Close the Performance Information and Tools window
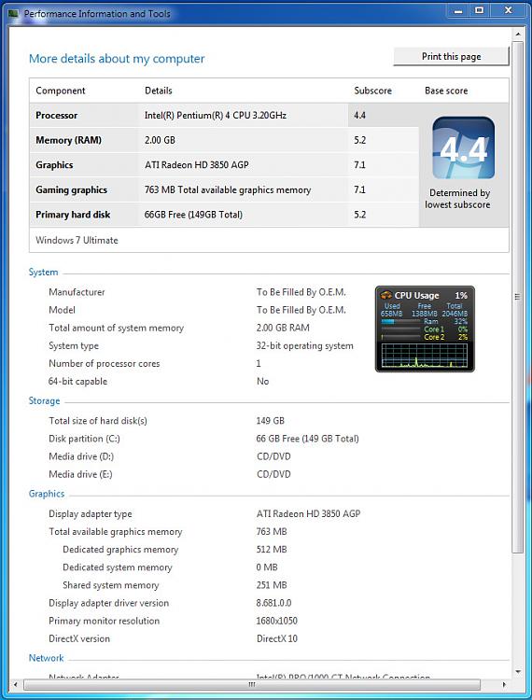Screen dimensions: 532x700 [x=508, y=11]
